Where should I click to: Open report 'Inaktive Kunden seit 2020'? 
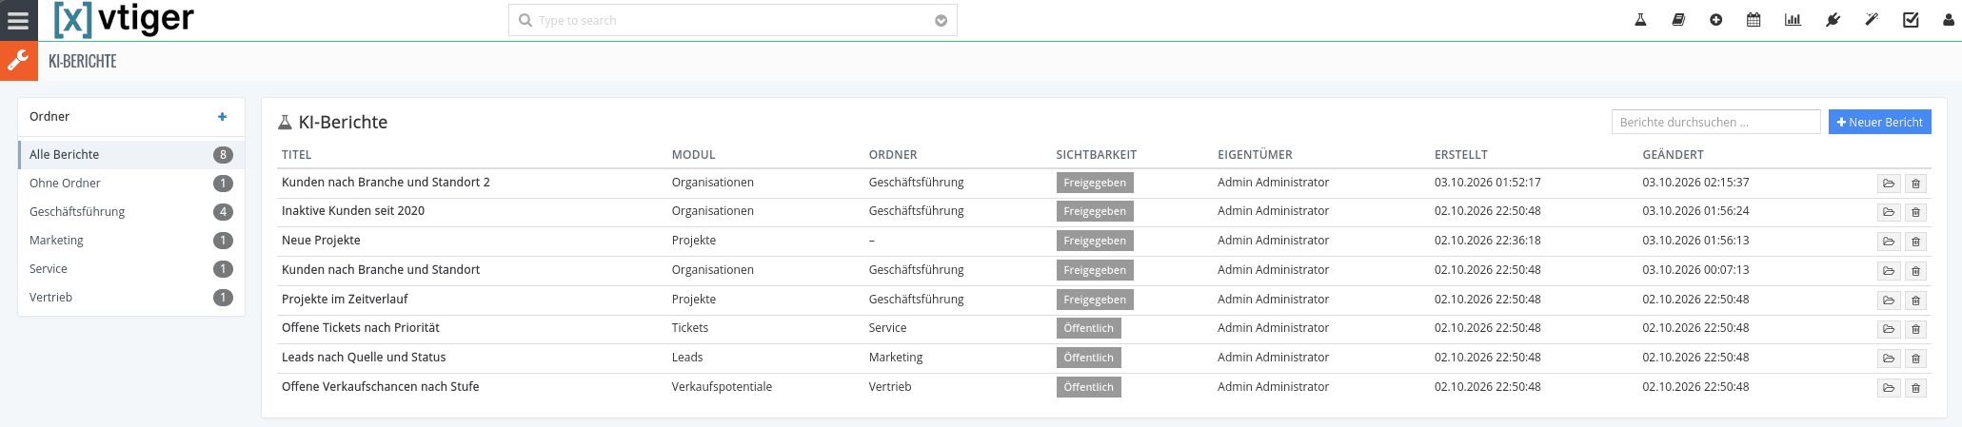pos(353,210)
